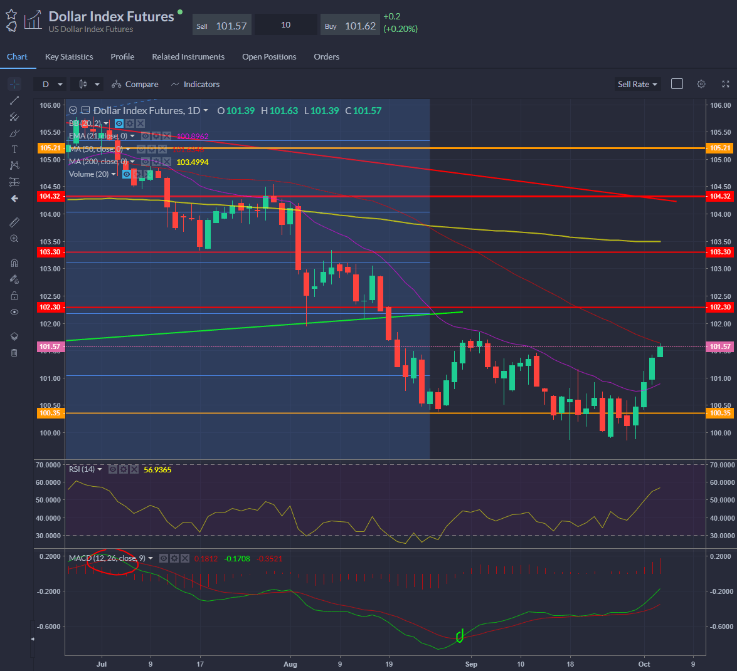This screenshot has height=671, width=737.
Task: Toggle stay in drawing mode
Action: pyautogui.click(x=14, y=279)
